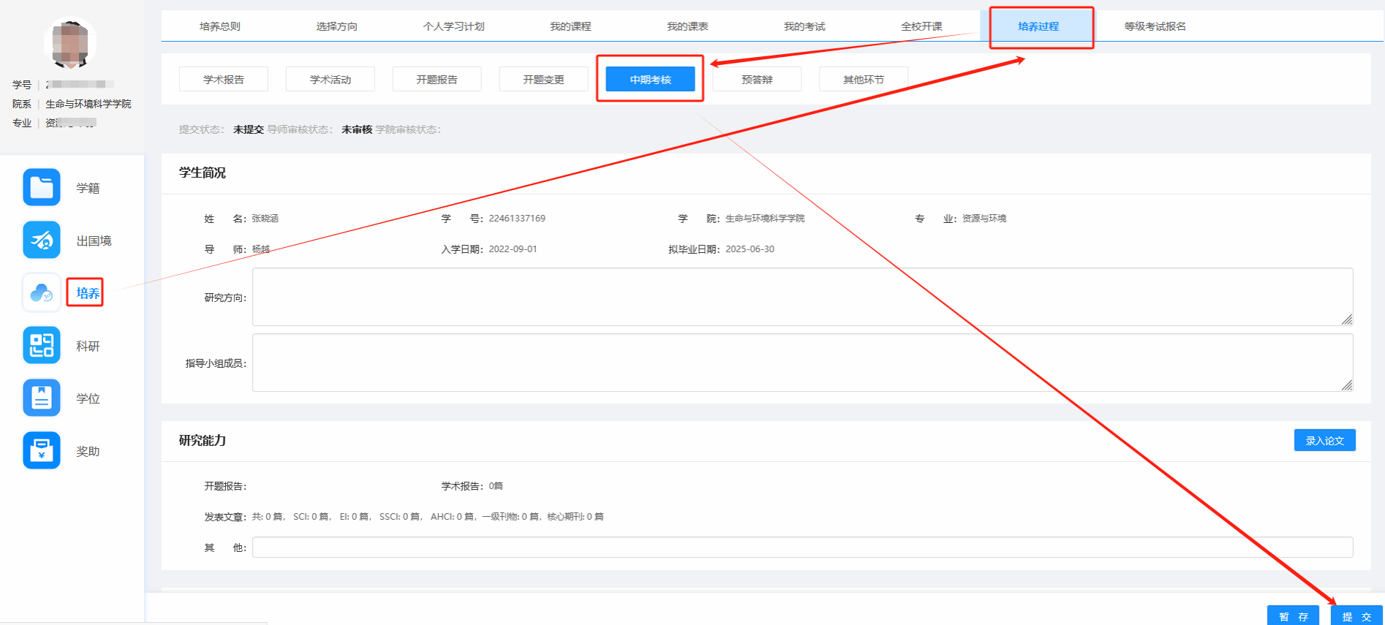Viewport: 1385px width, 625px height.
Task: Go to the 等级考试报名 tab
Action: coord(1155,26)
